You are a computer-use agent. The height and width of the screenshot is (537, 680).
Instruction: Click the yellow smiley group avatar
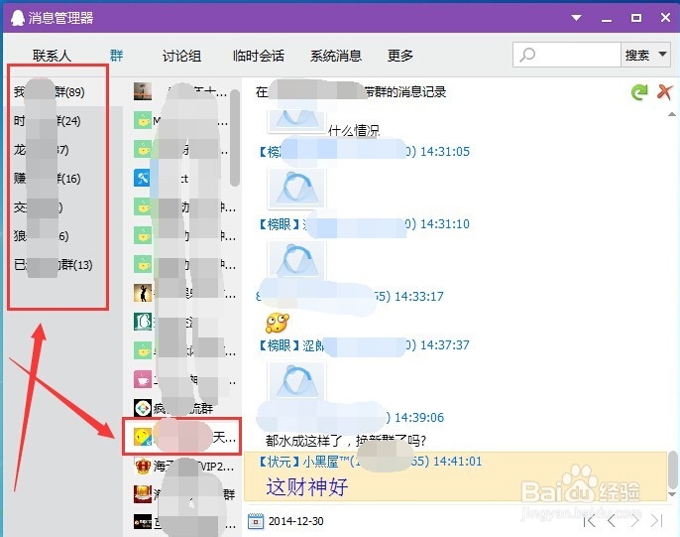tap(143, 437)
